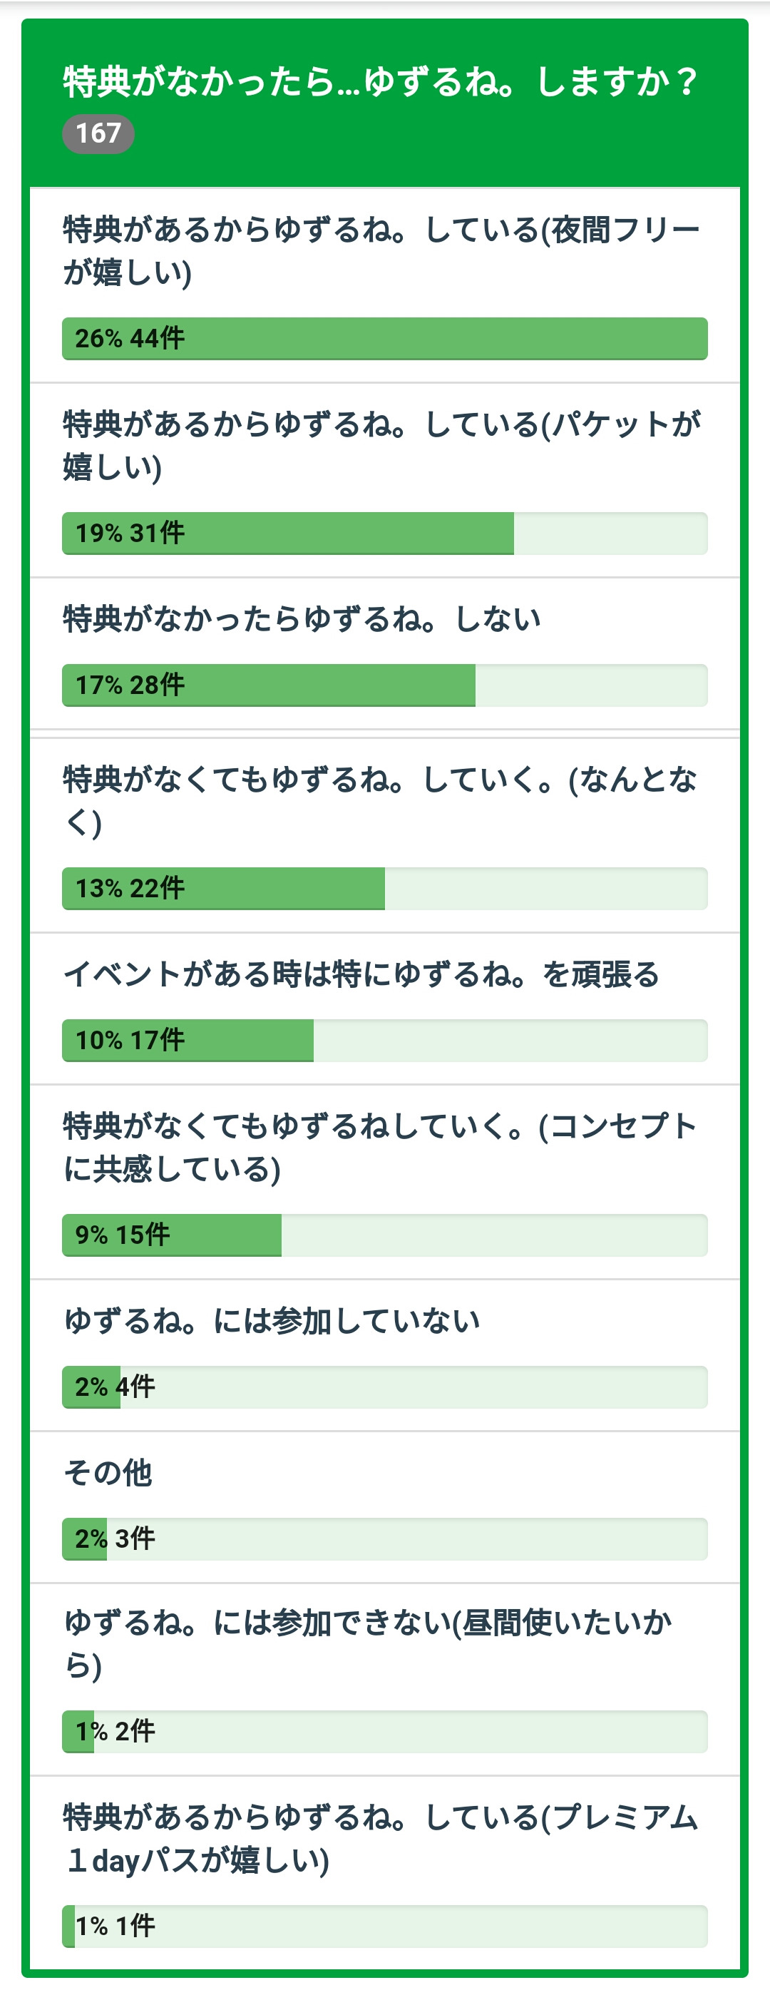The width and height of the screenshot is (770, 1990).
Task: Select the その他 option
Action: (x=108, y=1473)
